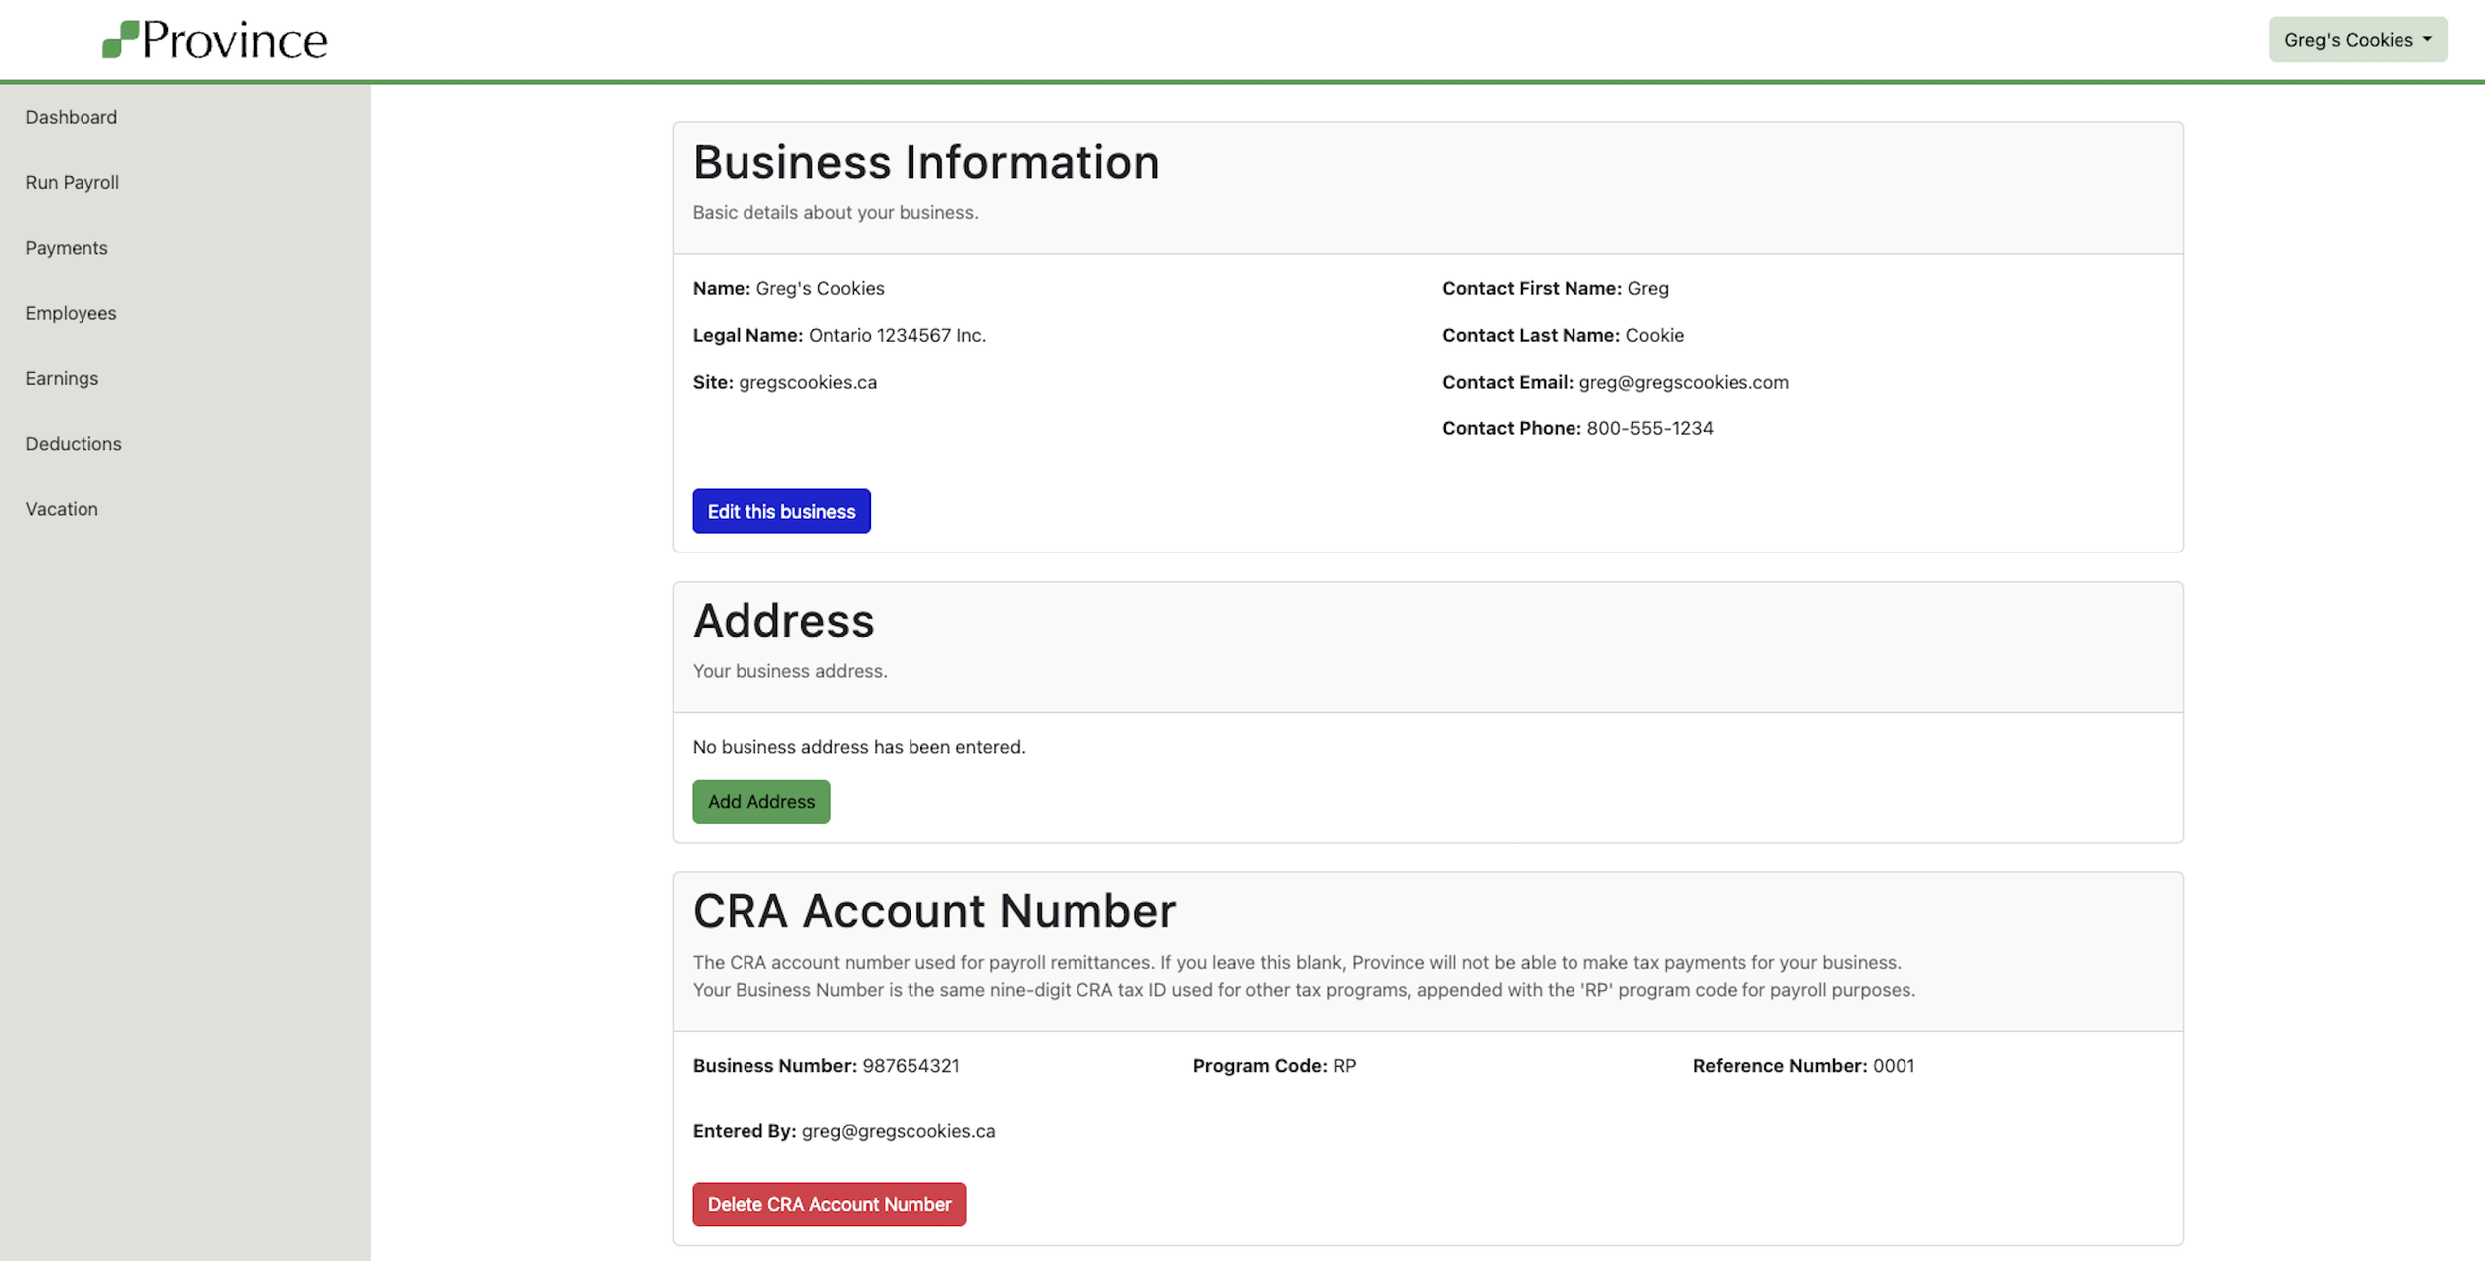The width and height of the screenshot is (2485, 1261).
Task: Open the Greg's Cookies account dropdown
Action: (x=2357, y=40)
